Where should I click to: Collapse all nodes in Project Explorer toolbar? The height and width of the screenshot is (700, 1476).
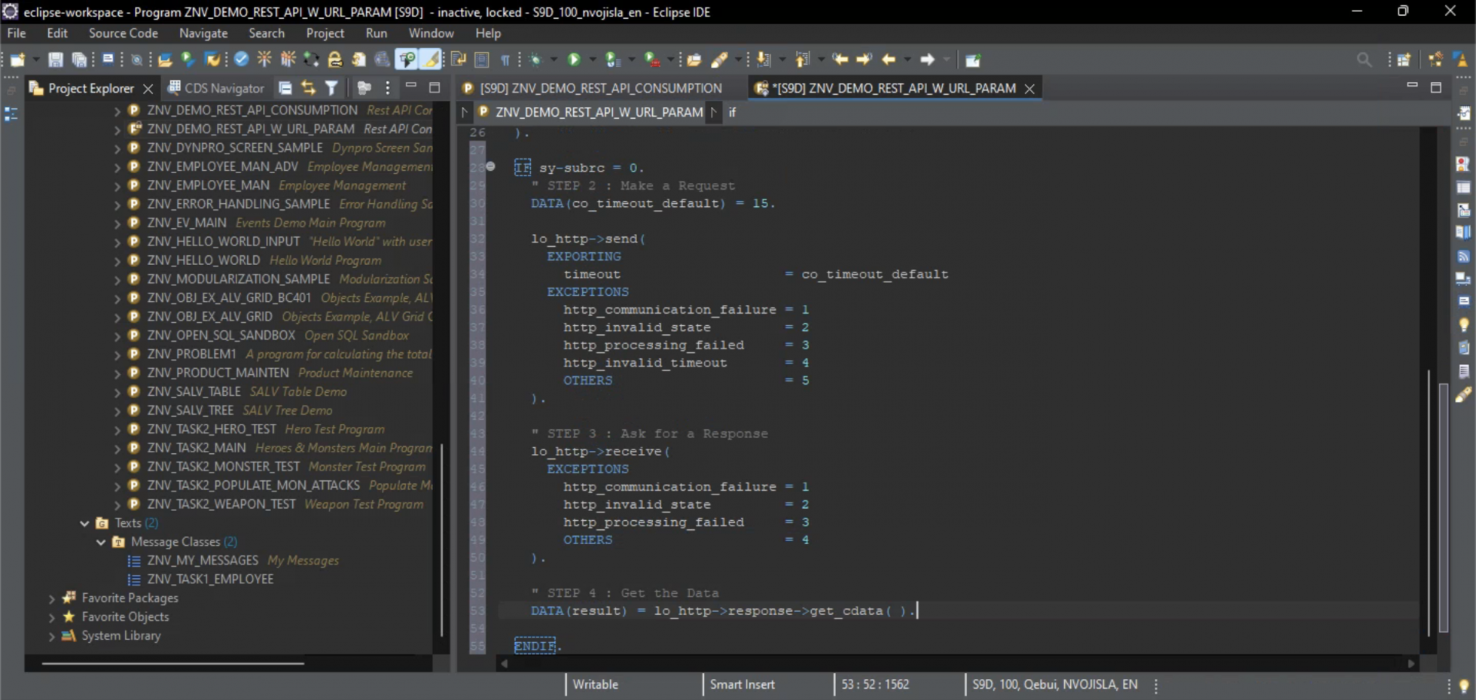coord(285,88)
